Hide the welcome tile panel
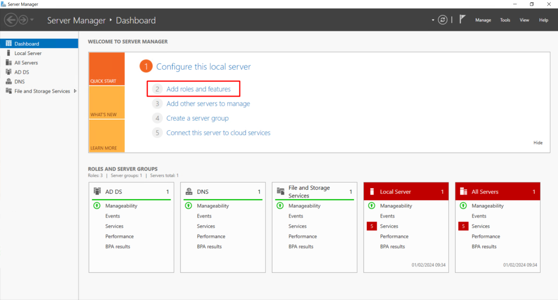The width and height of the screenshot is (558, 300). (x=538, y=143)
